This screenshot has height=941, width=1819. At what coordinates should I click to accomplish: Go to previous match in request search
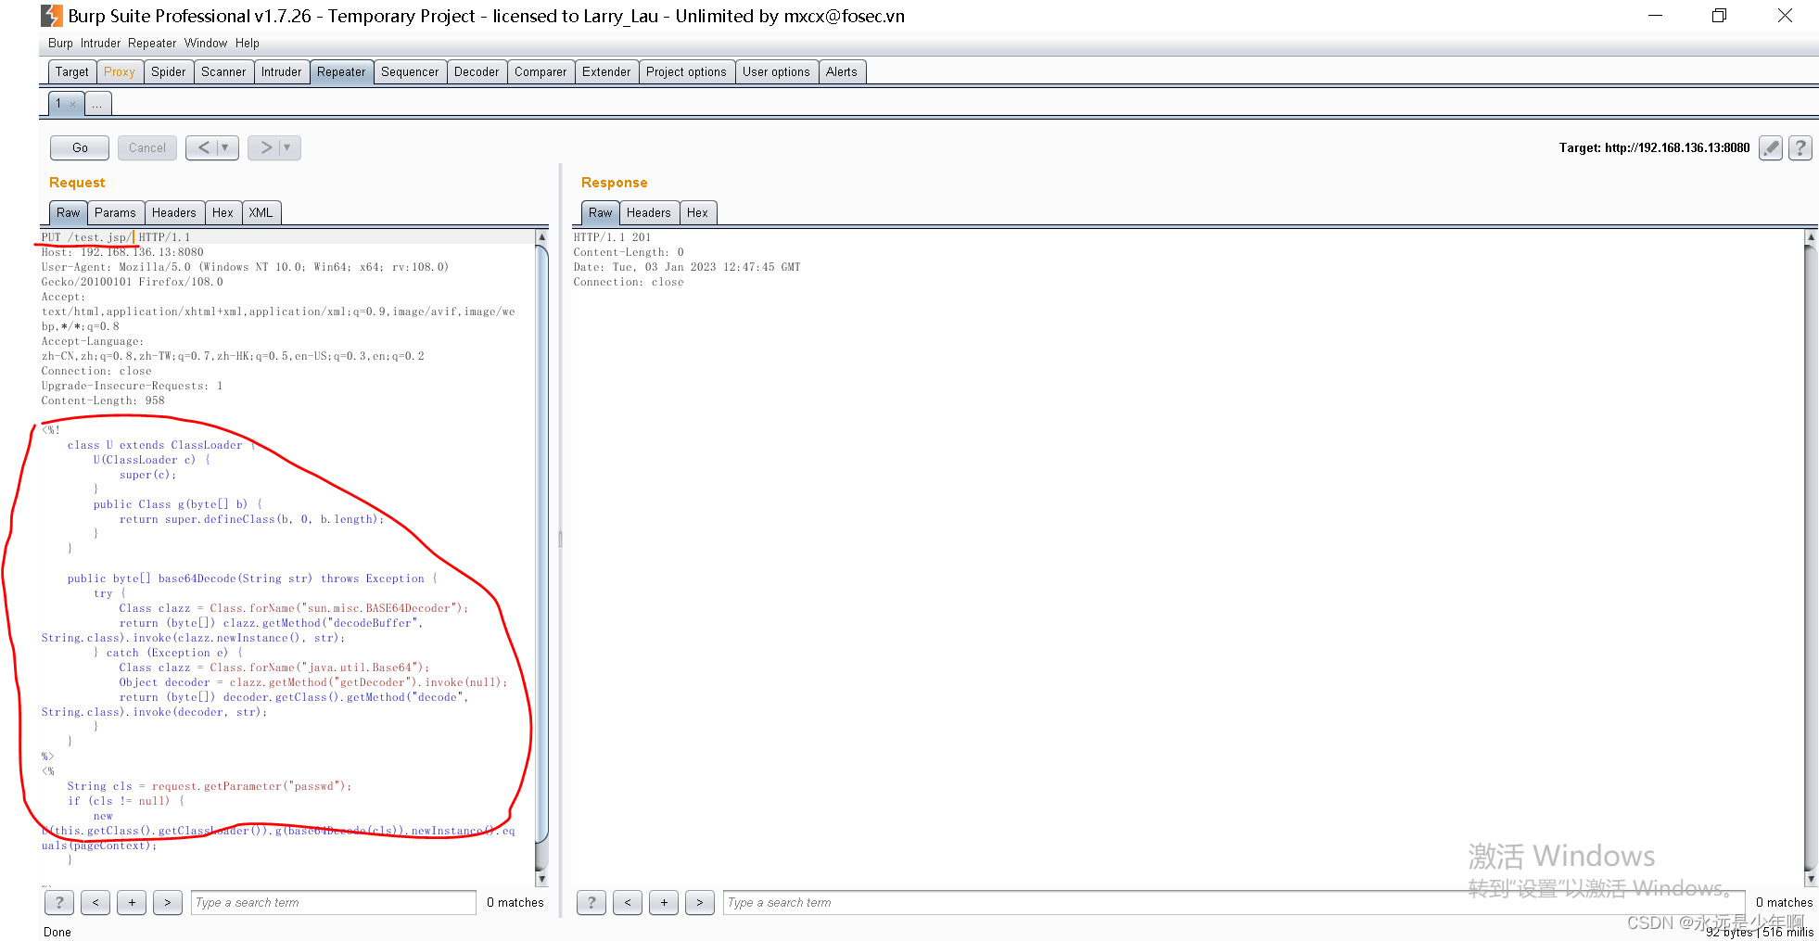pos(95,902)
